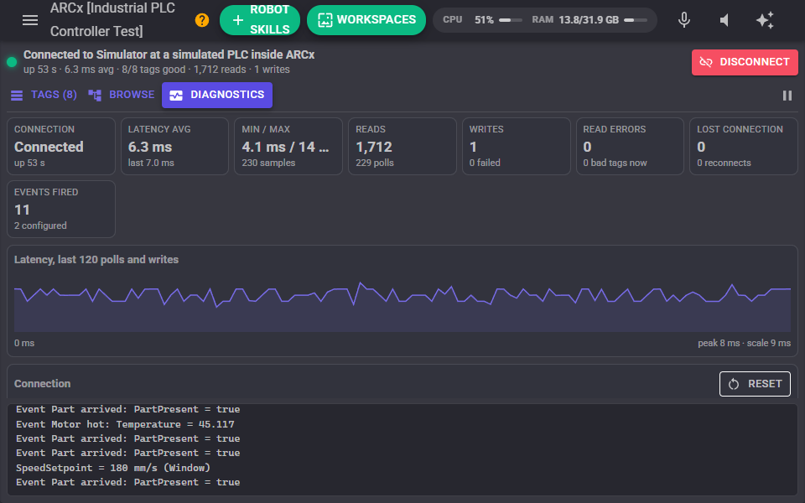Image resolution: width=805 pixels, height=503 pixels.
Task: Pause diagnostics updates with pause icon
Action: tap(787, 96)
